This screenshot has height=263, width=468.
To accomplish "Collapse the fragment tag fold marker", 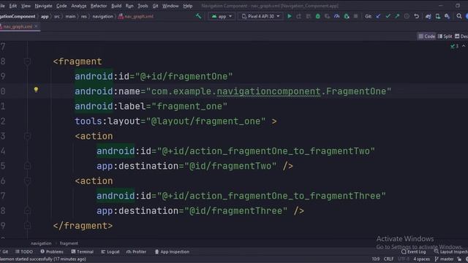I will click(27, 61).
